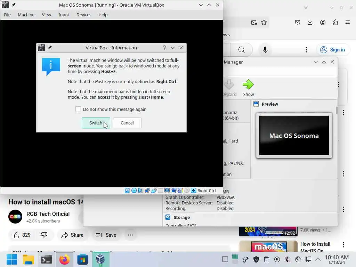Viewport: 356px width, 267px height.
Task: Check "Do not show this message again"
Action: (x=78, y=109)
